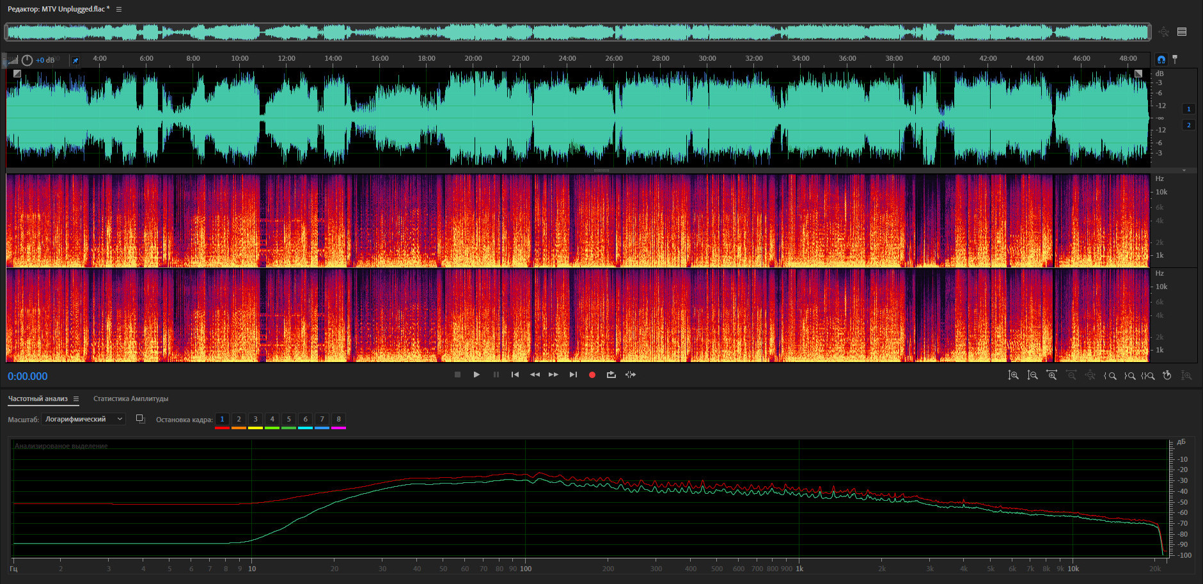Image resolution: width=1203 pixels, height=584 pixels.
Task: Click hold frame button 3
Action: 255,420
